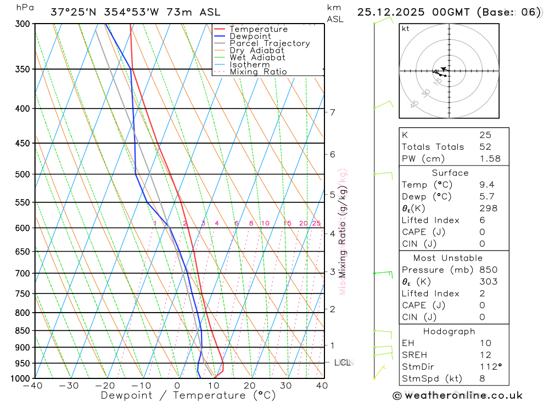This screenshot has width=549, height=402.
Task: Click the Wet Adiabat legend entry
Action: pyautogui.click(x=250, y=58)
